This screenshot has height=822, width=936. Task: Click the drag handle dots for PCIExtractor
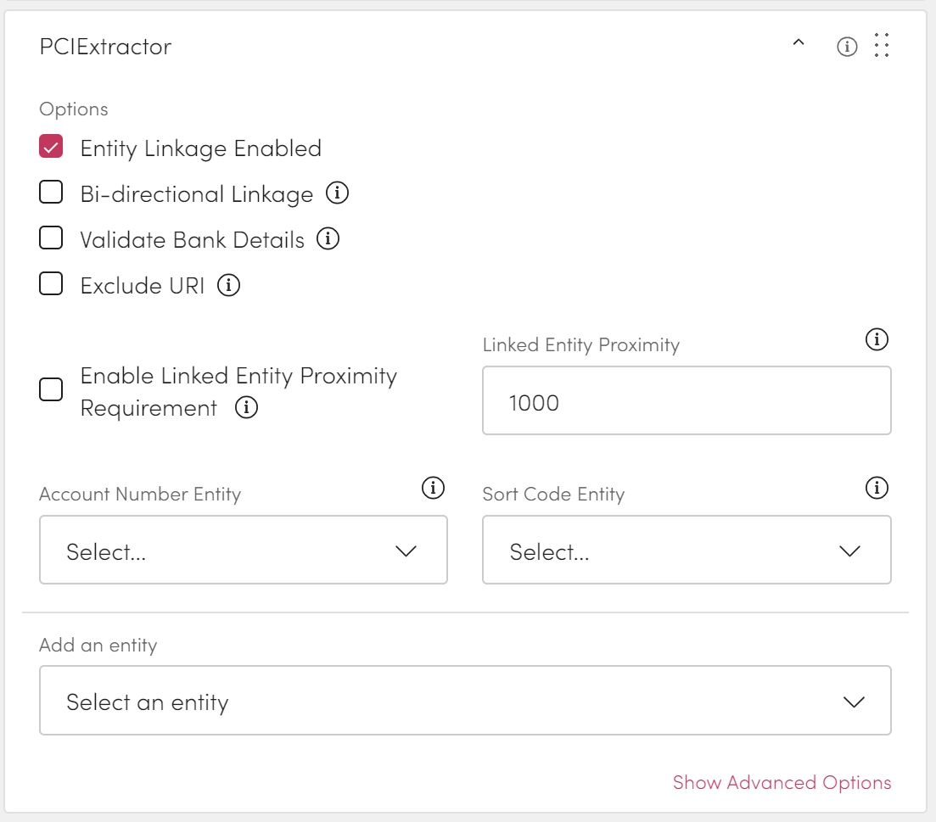882,46
